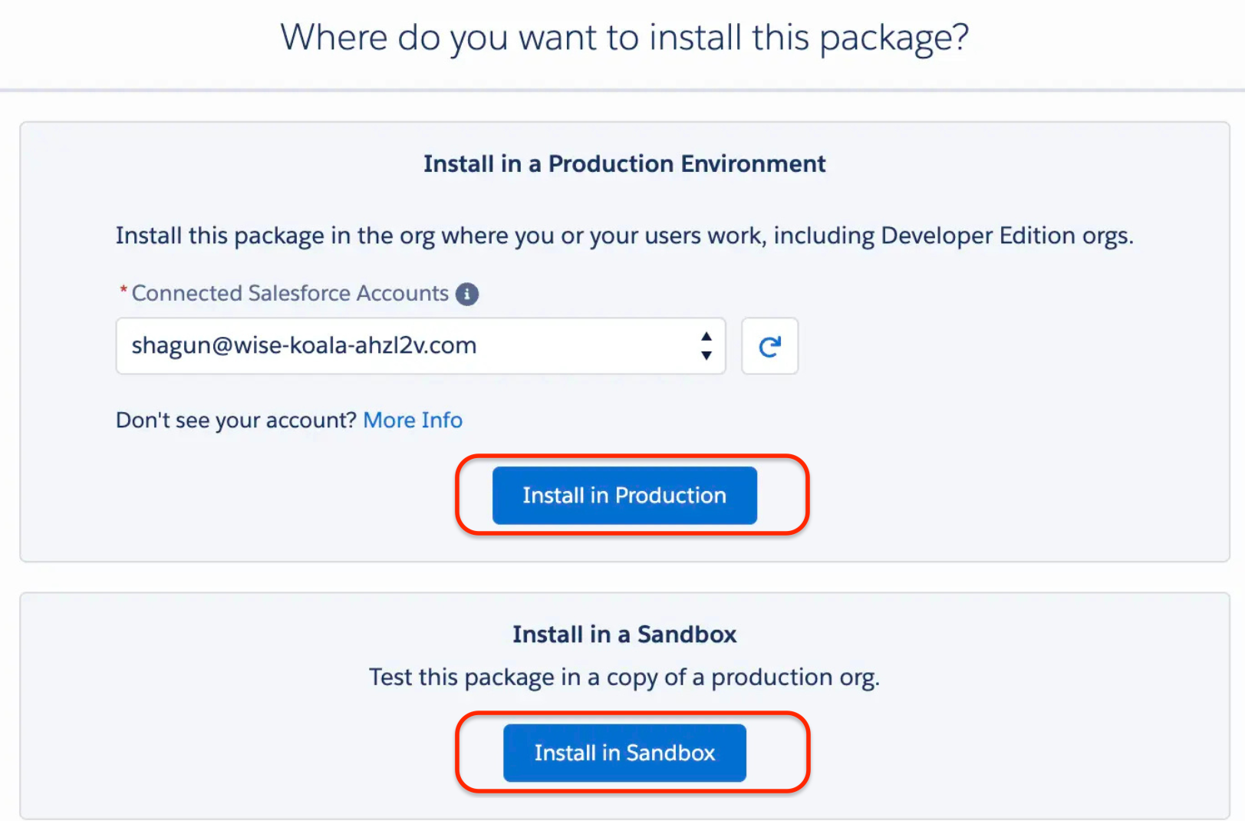Click blank area left of Install in Sandbox

(230, 753)
